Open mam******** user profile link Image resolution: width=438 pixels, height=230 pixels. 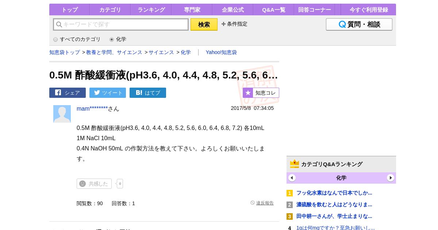point(92,109)
